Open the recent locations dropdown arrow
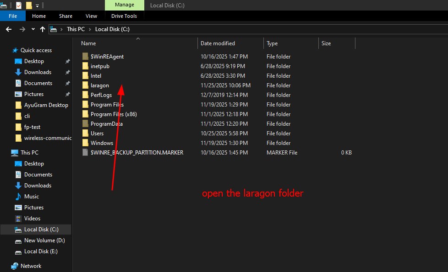 [33, 29]
